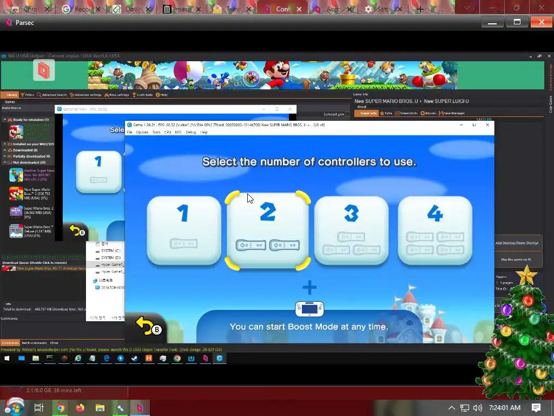The width and height of the screenshot is (554, 416).
Task: Open remote Chrome taskbar icon
Action: pos(177,359)
